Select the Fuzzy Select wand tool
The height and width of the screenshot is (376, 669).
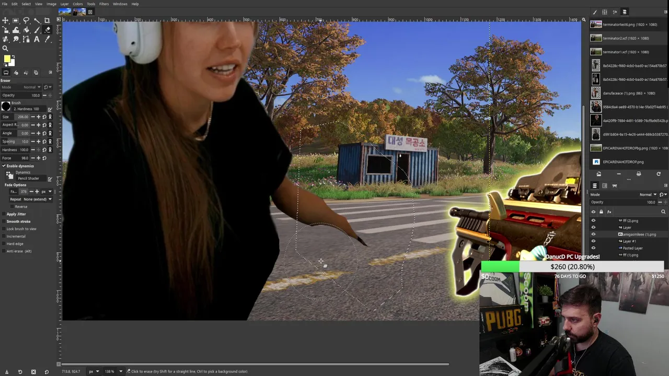pyautogui.click(x=37, y=20)
